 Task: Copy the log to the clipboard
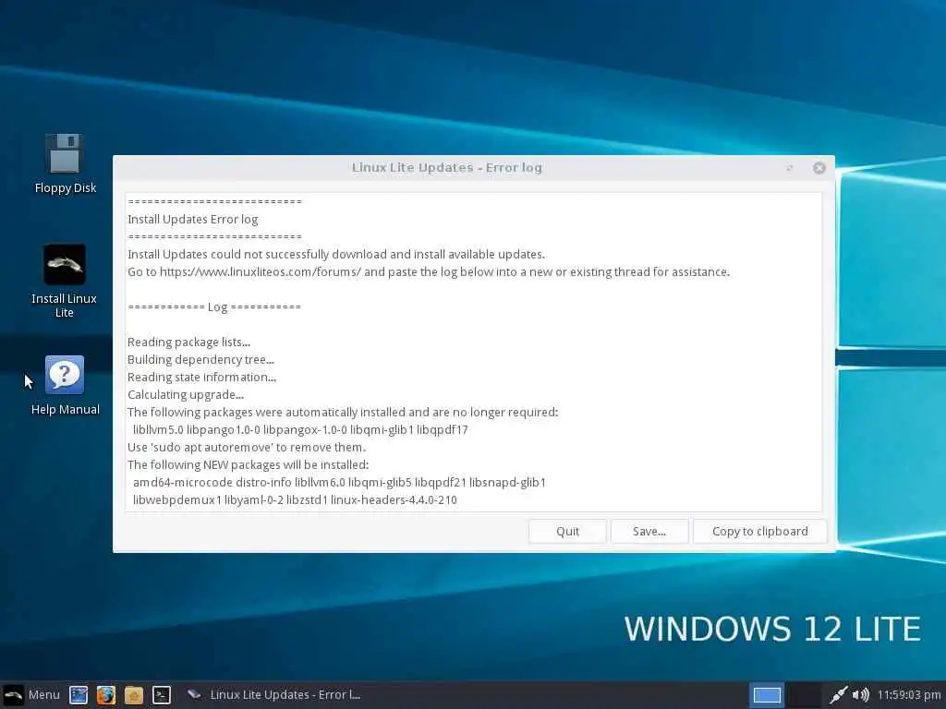point(759,531)
